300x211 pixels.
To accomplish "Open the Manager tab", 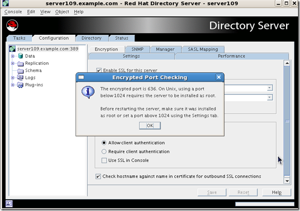I will (165, 49).
